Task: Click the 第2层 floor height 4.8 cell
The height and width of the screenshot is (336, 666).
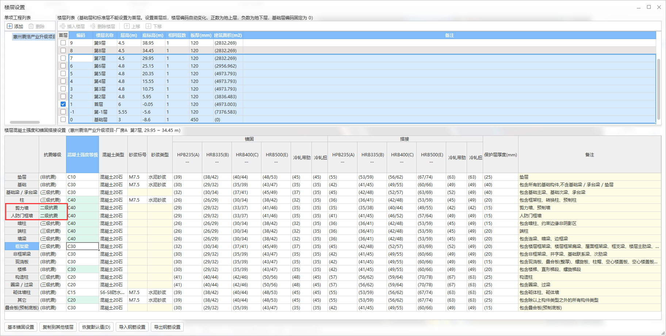Action: 129,96
